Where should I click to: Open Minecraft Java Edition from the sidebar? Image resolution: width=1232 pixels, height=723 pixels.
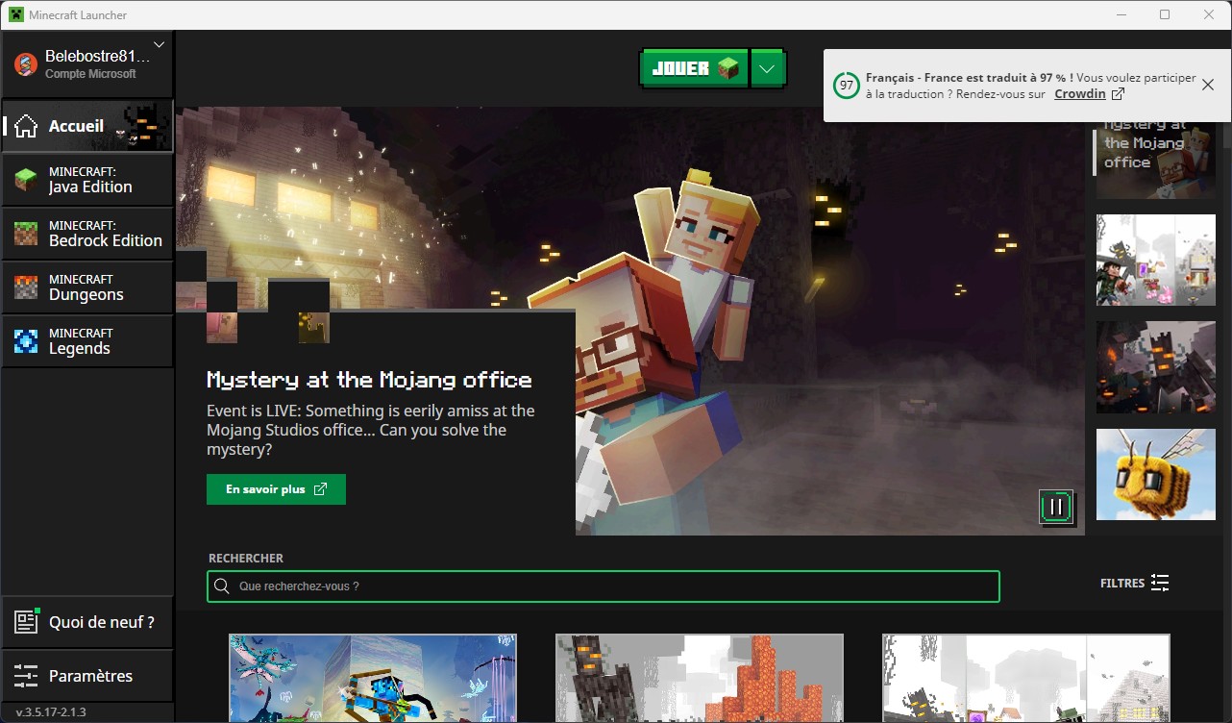pos(86,180)
